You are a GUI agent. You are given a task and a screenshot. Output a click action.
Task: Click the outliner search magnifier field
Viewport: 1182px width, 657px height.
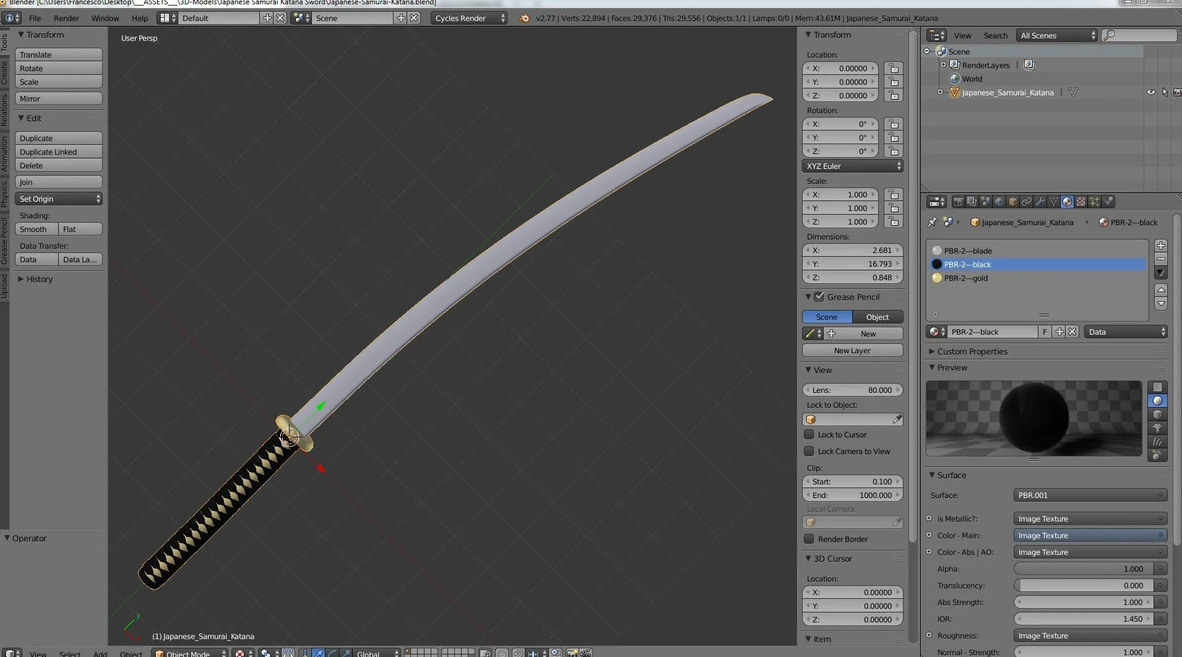(x=1139, y=35)
